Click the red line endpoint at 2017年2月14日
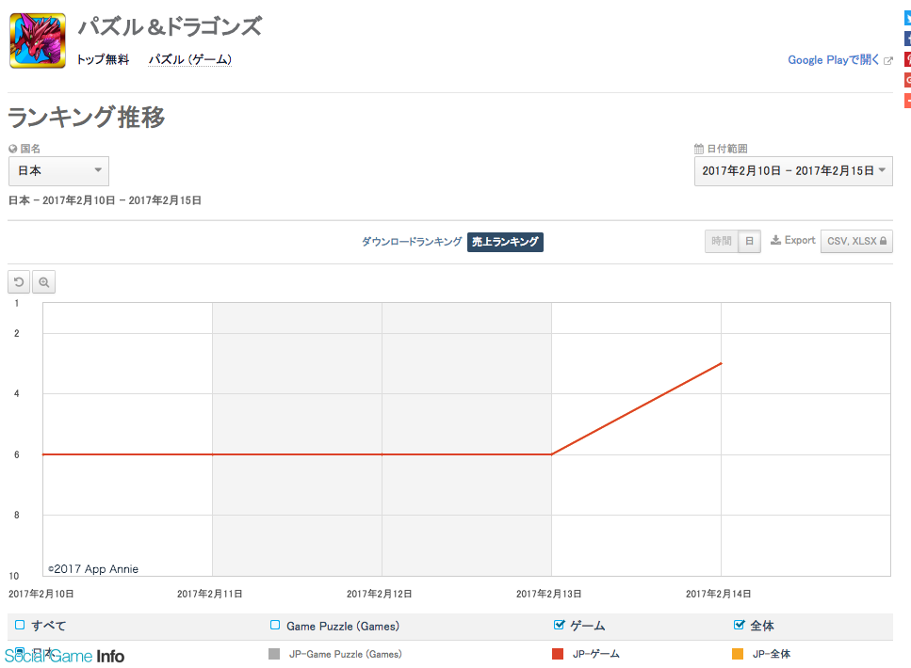The height and width of the screenshot is (668, 911). (721, 363)
